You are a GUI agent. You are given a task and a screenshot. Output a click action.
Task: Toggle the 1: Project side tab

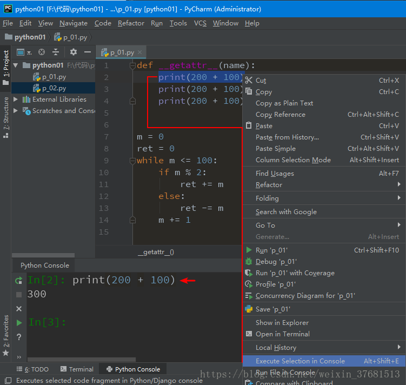[6, 68]
